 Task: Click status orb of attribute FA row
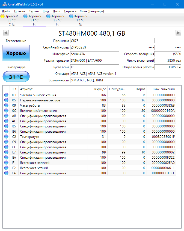[x=6, y=173]
